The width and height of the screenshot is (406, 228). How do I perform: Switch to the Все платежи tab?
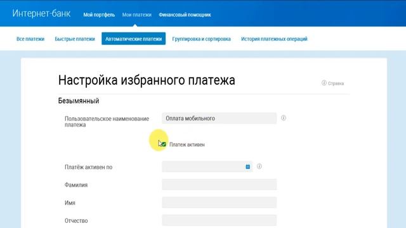point(30,39)
